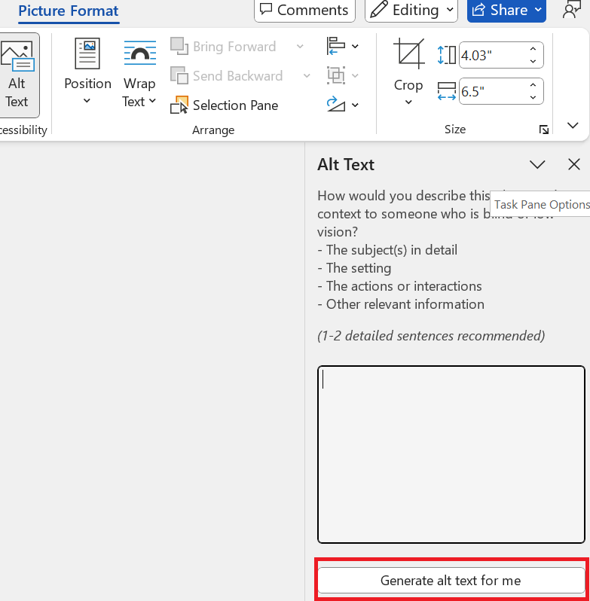Viewport: 590px width, 601px height.
Task: Click Generate alt text for me
Action: click(451, 581)
